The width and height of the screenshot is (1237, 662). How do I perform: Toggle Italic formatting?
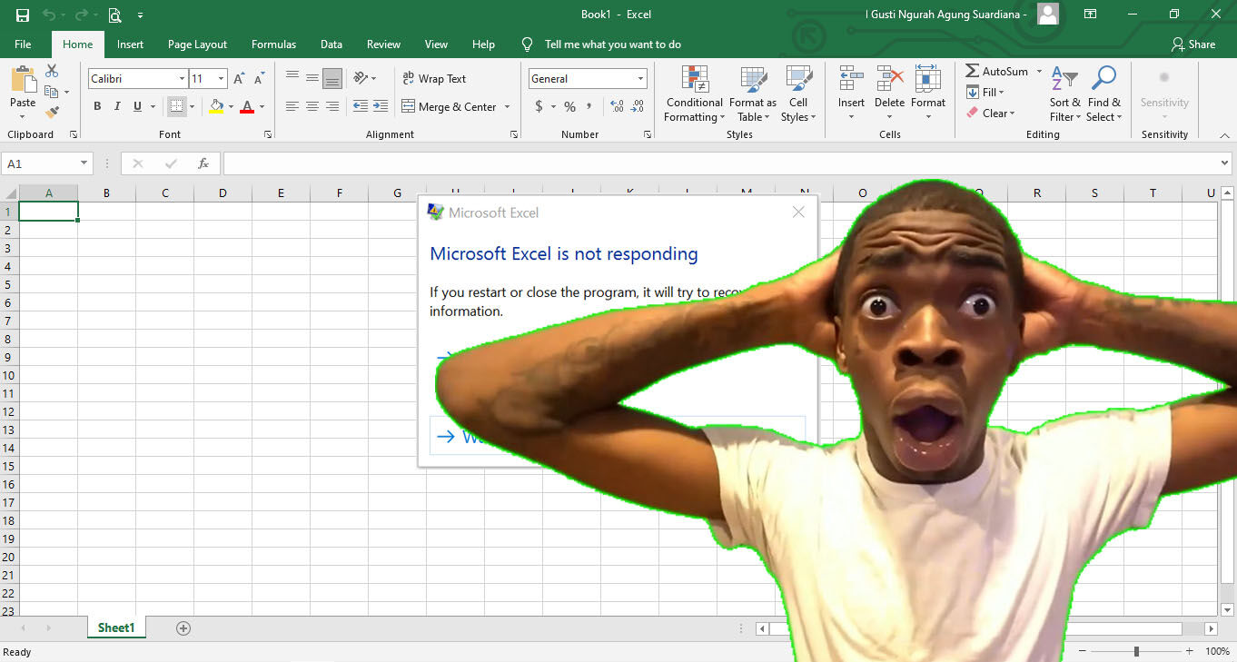(x=117, y=106)
